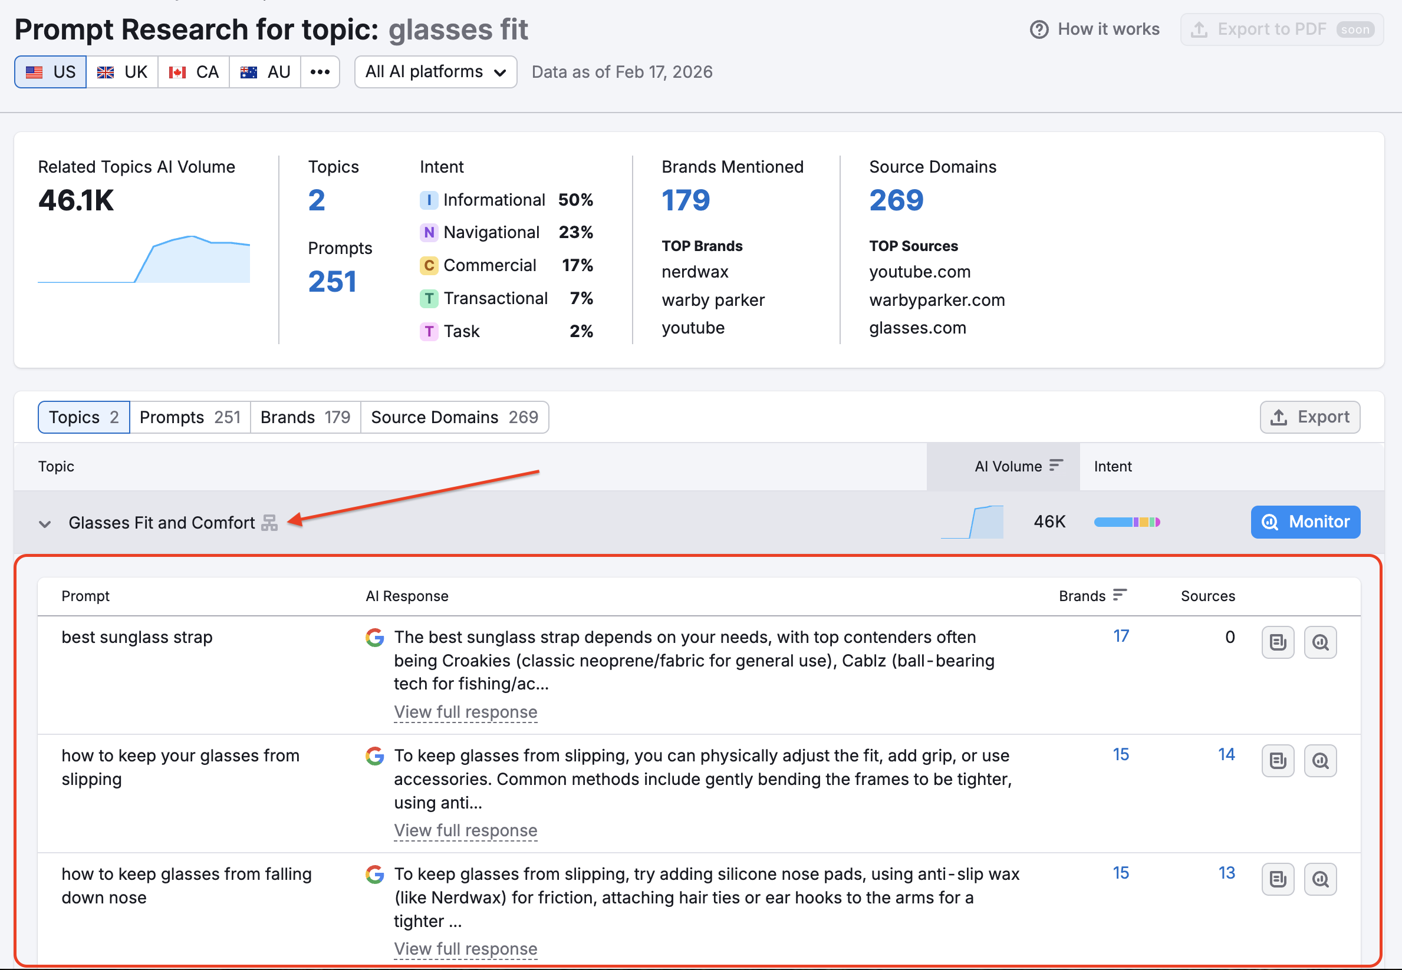Image resolution: width=1402 pixels, height=970 pixels.
Task: Open the Source Domains 269 tab
Action: click(x=454, y=417)
